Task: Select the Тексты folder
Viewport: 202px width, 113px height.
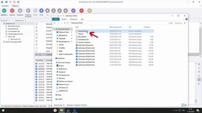Action: [81, 34]
